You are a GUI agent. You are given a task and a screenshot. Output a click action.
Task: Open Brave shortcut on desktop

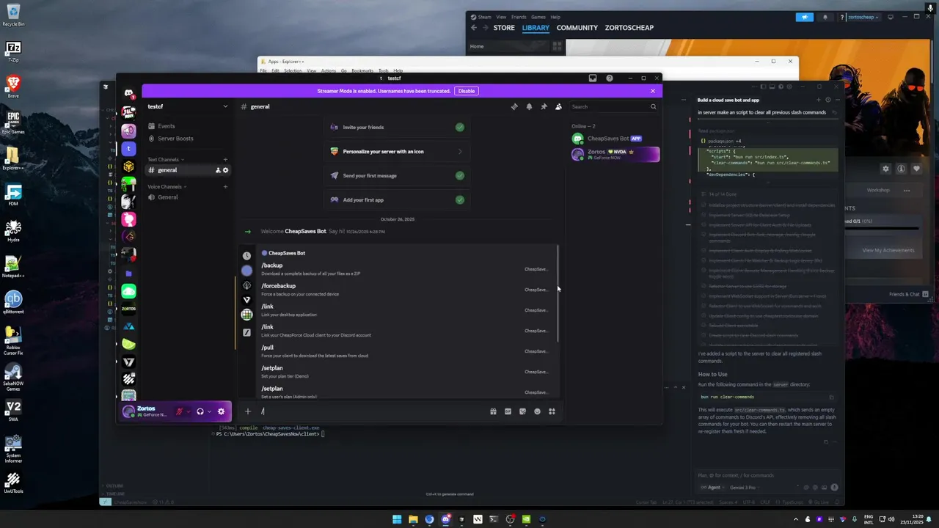pyautogui.click(x=13, y=86)
